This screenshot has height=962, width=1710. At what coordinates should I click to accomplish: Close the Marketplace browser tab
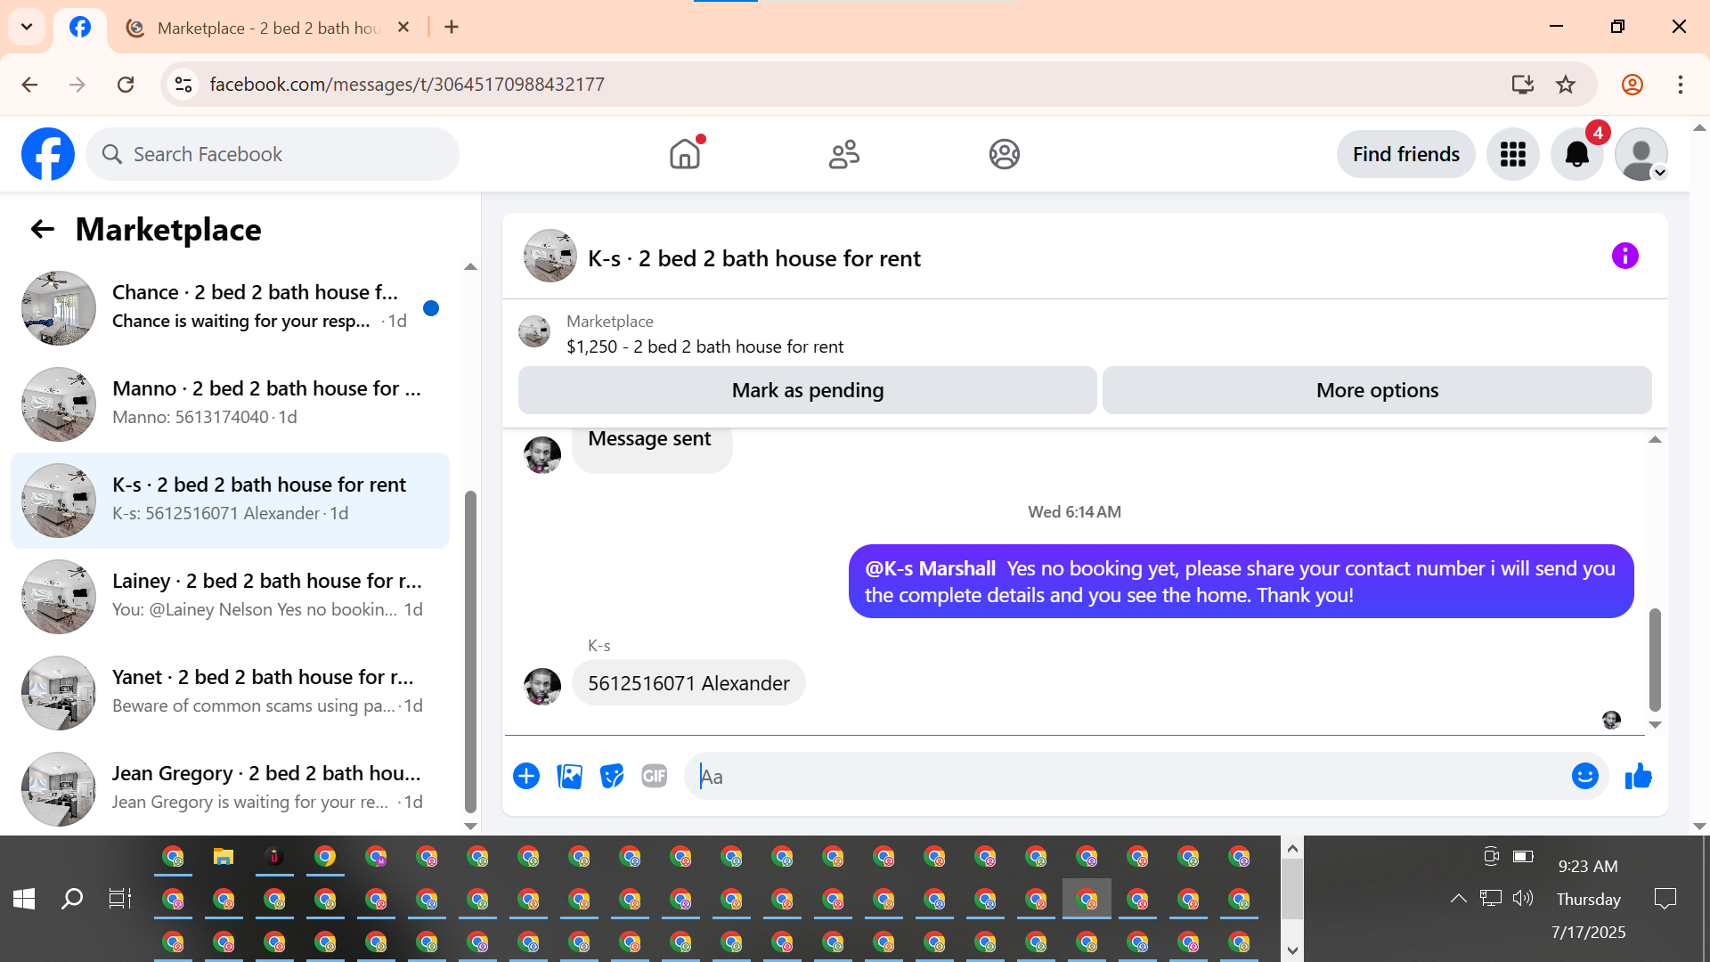coord(403,28)
